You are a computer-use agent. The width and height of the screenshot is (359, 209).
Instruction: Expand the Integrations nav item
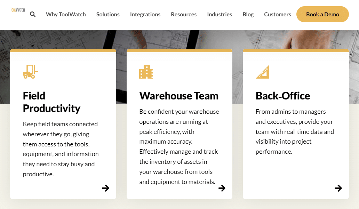coord(145,14)
